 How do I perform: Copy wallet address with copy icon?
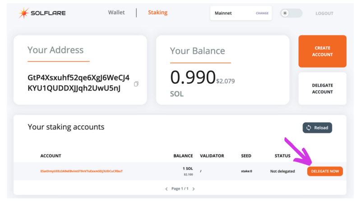tap(136, 84)
